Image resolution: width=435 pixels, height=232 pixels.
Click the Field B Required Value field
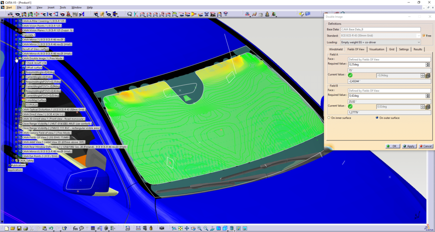[x=387, y=96]
